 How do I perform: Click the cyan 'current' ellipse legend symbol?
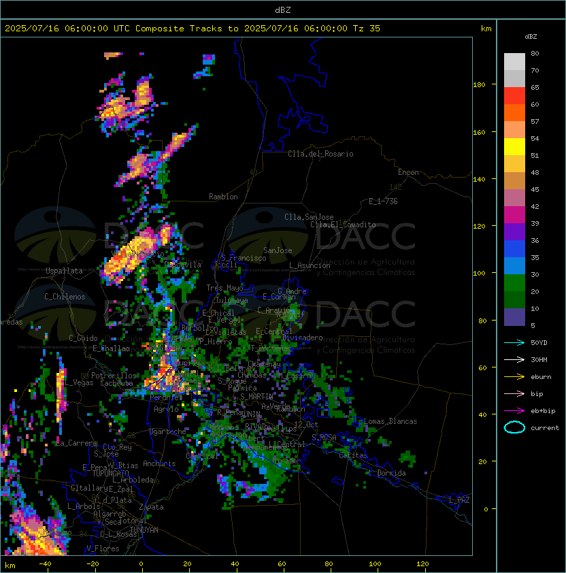point(514,427)
